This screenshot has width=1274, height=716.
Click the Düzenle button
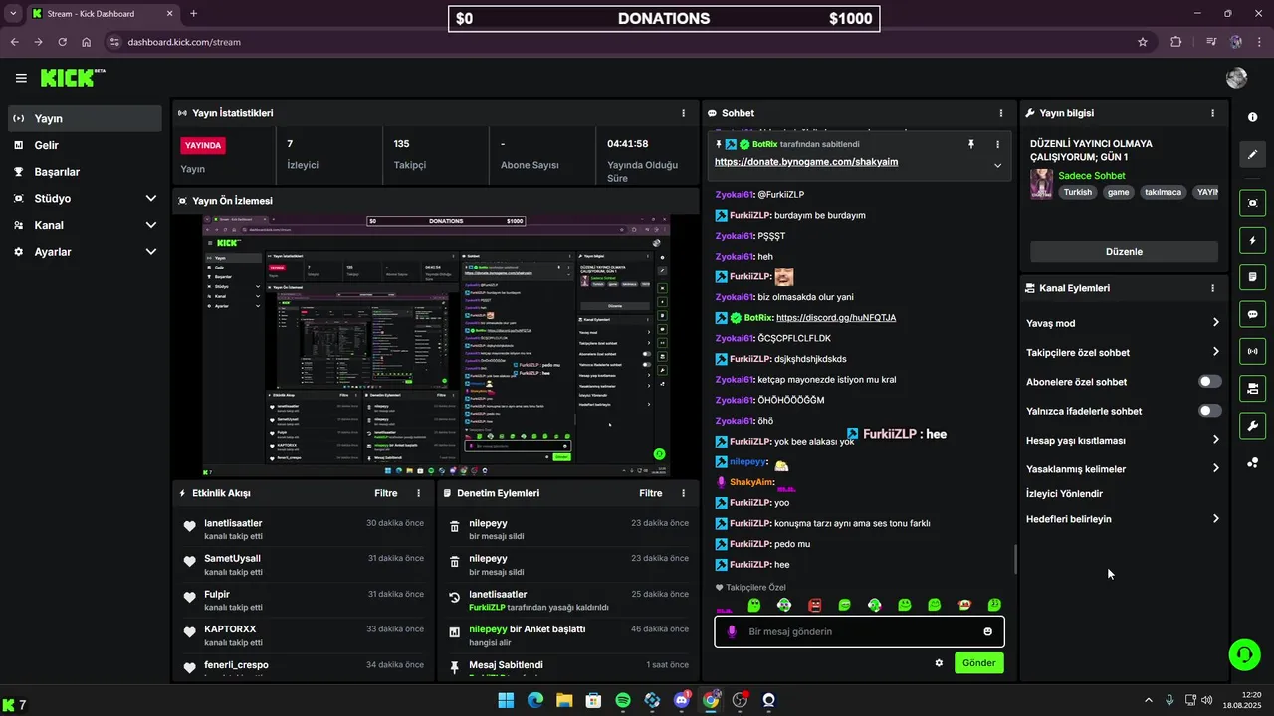click(x=1124, y=252)
